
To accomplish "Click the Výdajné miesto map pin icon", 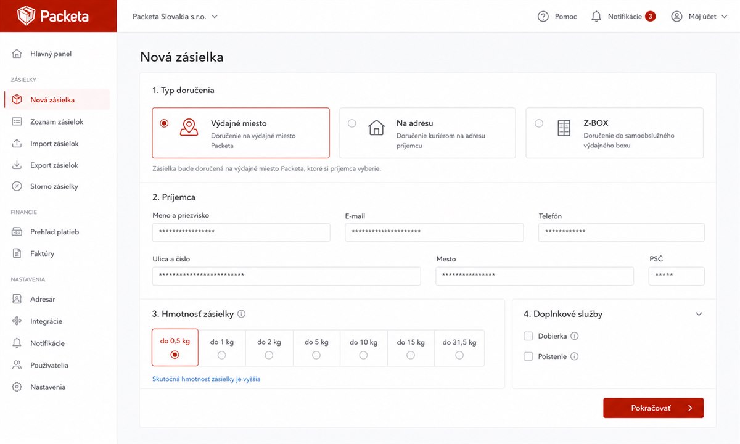I will point(189,128).
